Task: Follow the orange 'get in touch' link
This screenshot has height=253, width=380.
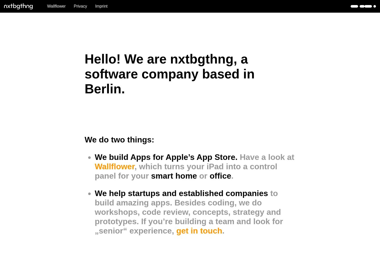Action: coord(199,231)
